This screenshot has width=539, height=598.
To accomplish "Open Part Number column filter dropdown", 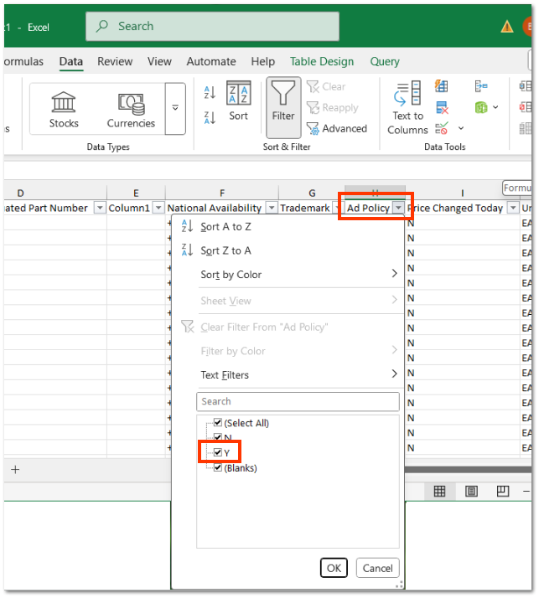I will [x=100, y=208].
